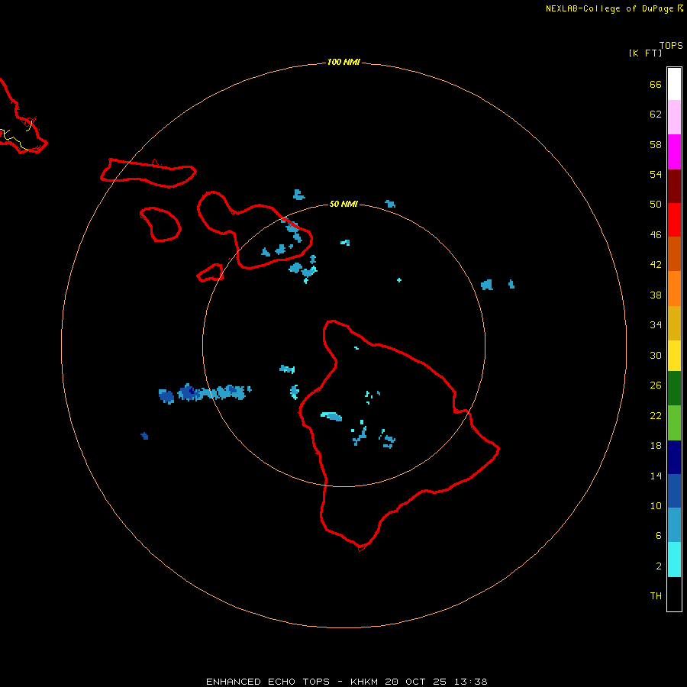The image size is (687, 687).
Task: Click the gold legend swatch
Action: click(674, 323)
